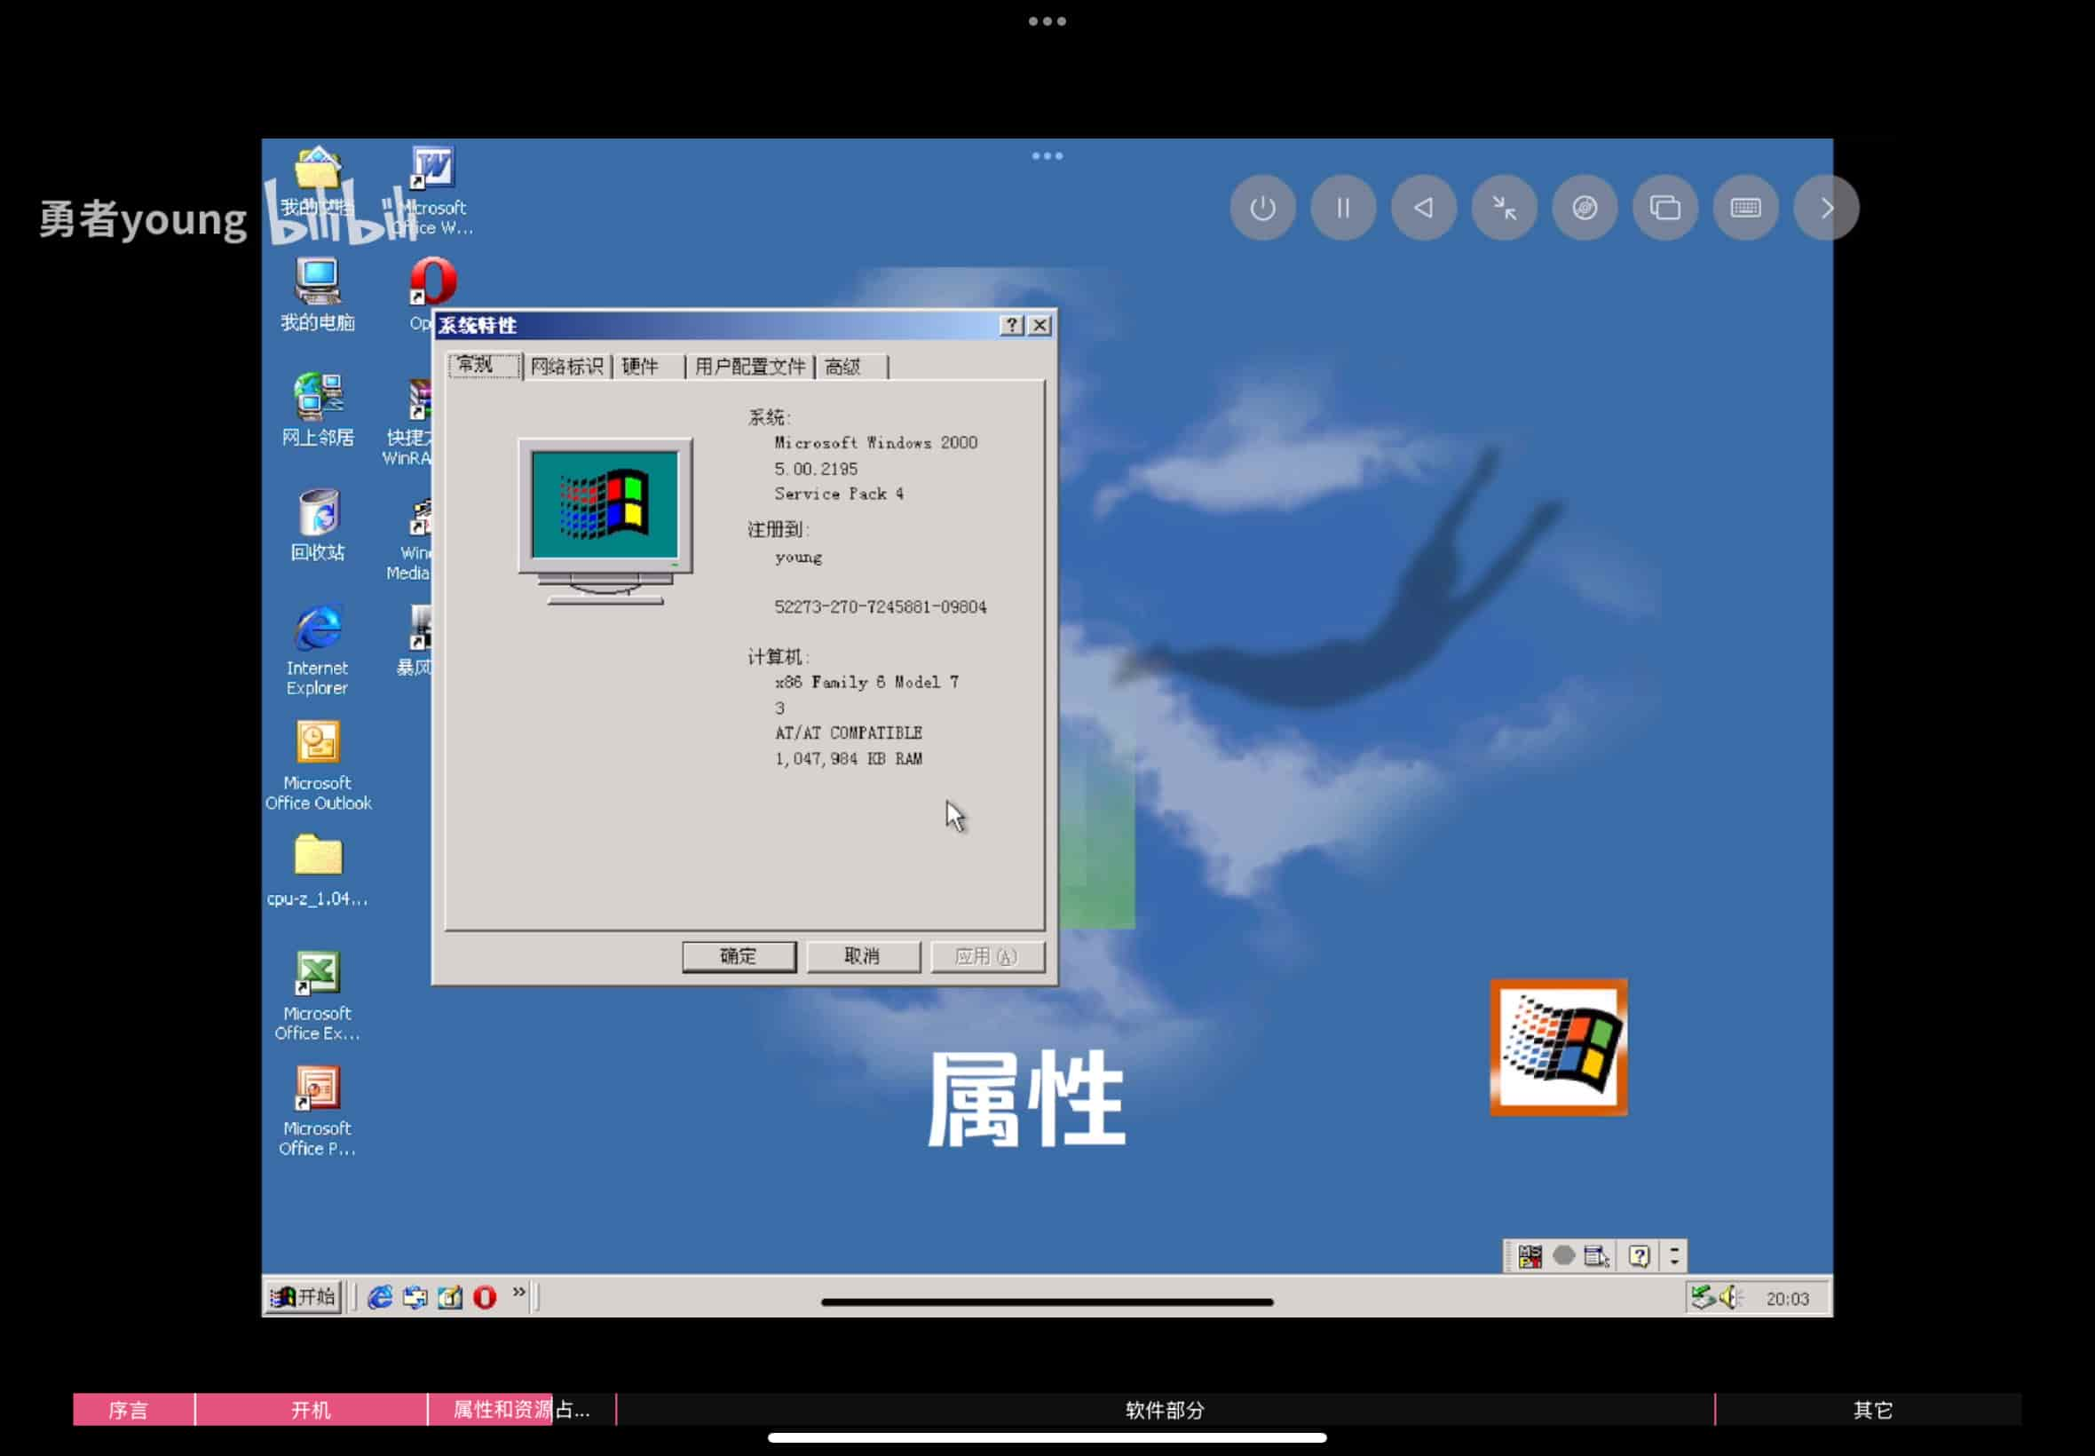The image size is (2095, 1456).
Task: Click the registered user name "young"
Action: click(798, 558)
